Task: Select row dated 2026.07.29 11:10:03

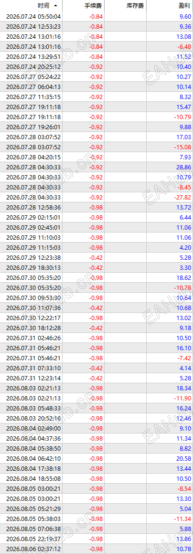Action: (96, 237)
